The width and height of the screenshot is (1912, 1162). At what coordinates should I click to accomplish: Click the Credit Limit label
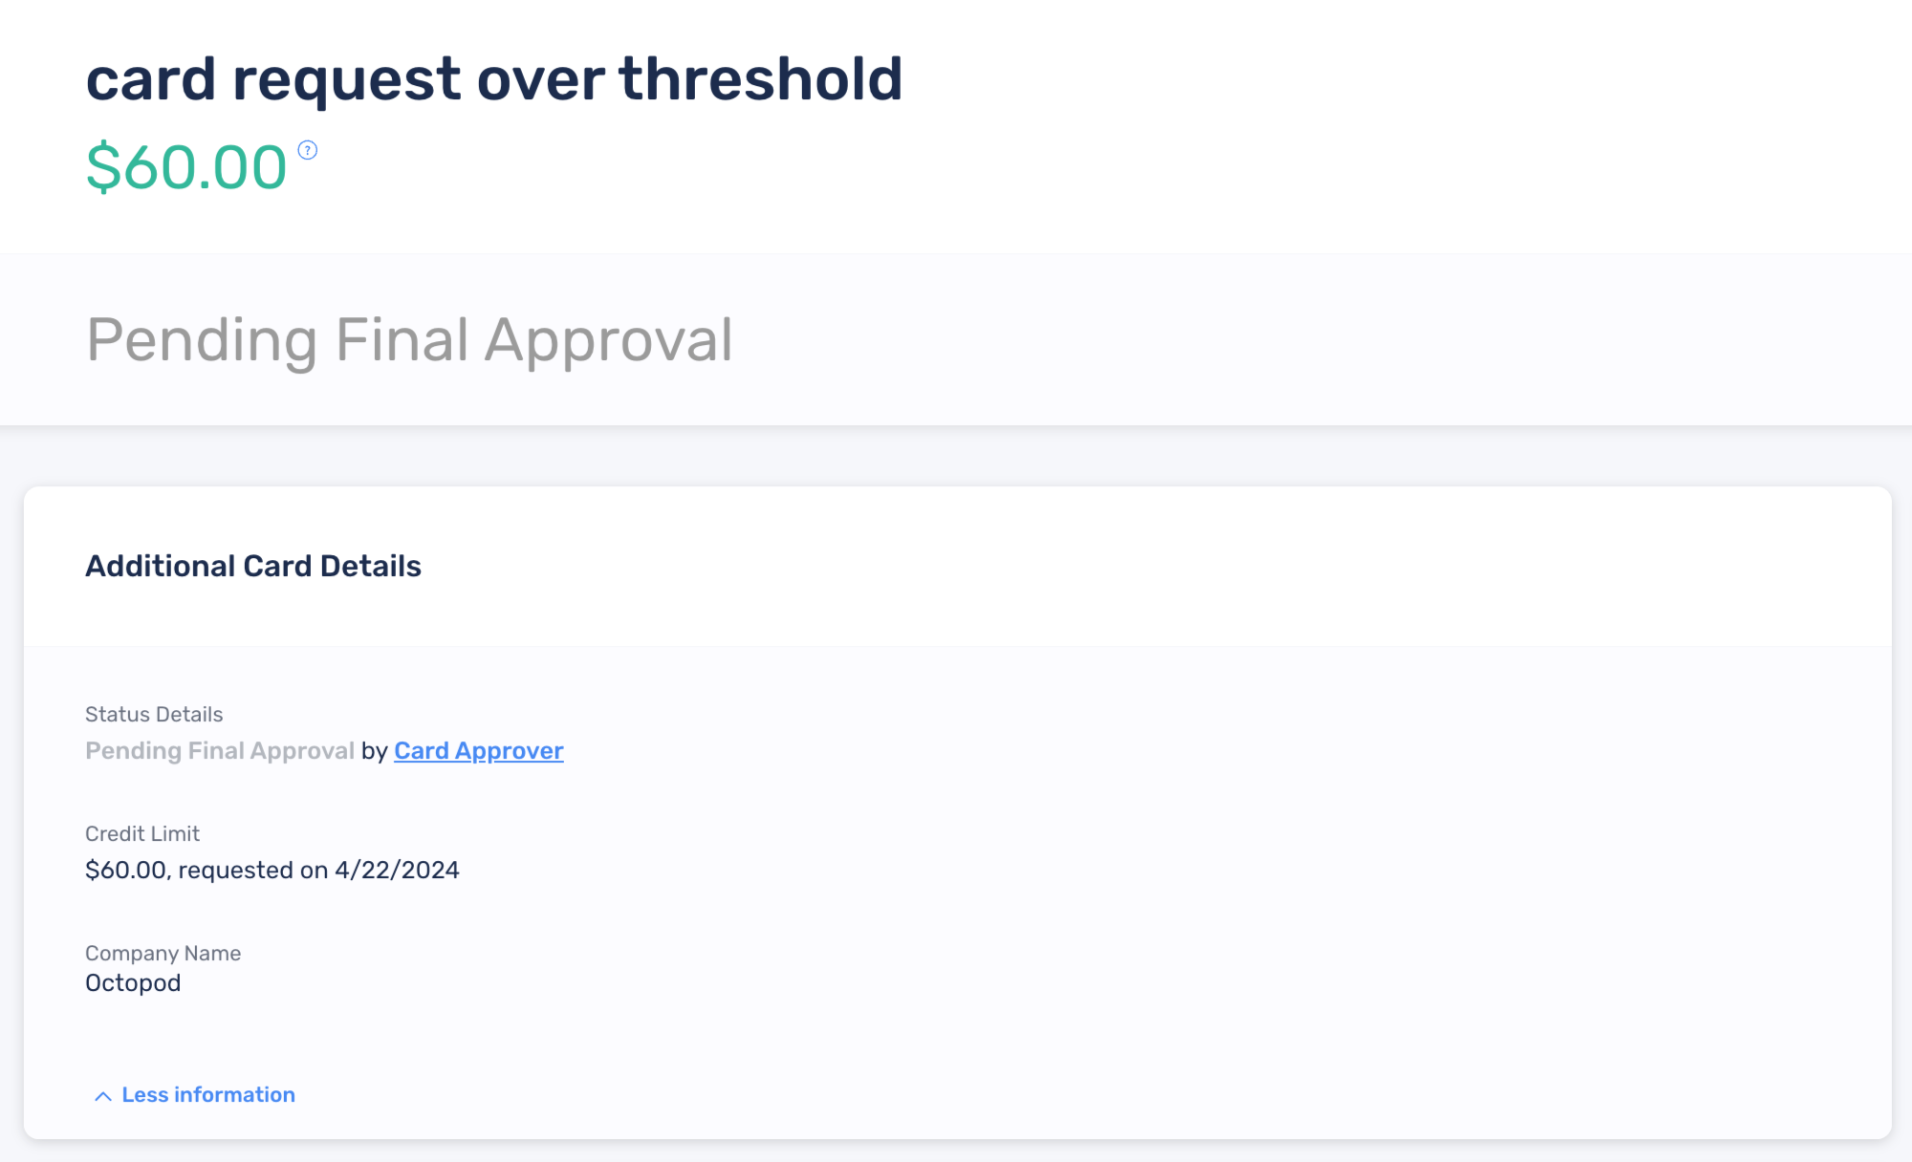pos(142,834)
